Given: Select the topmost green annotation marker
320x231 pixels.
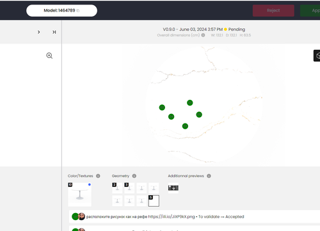Looking at the screenshot, I should tap(190, 103).
